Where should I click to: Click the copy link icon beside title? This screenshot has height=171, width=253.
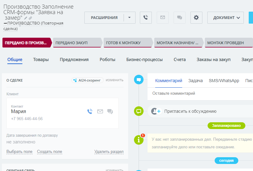[30, 18]
